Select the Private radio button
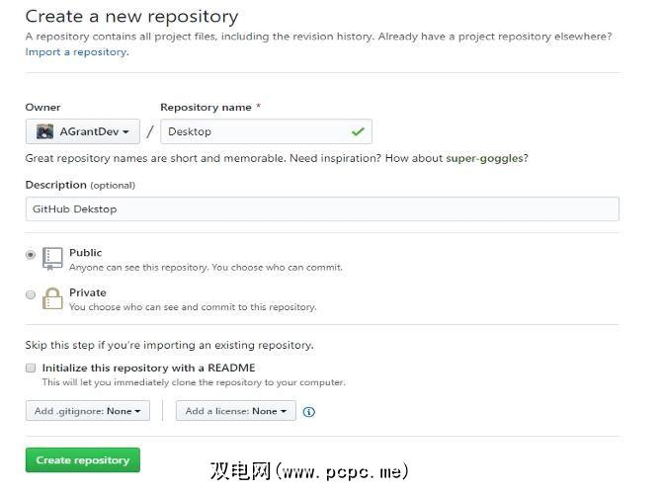The width and height of the screenshot is (662, 494). tap(31, 294)
